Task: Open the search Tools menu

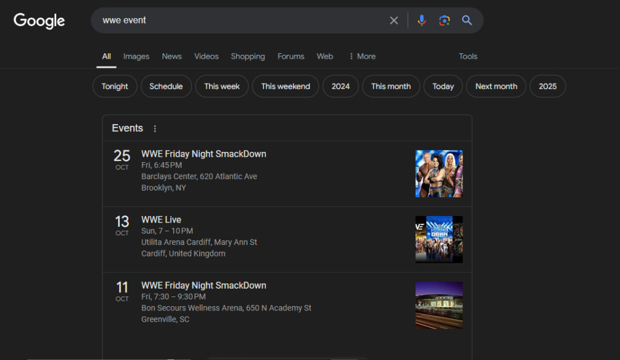Action: pos(468,56)
